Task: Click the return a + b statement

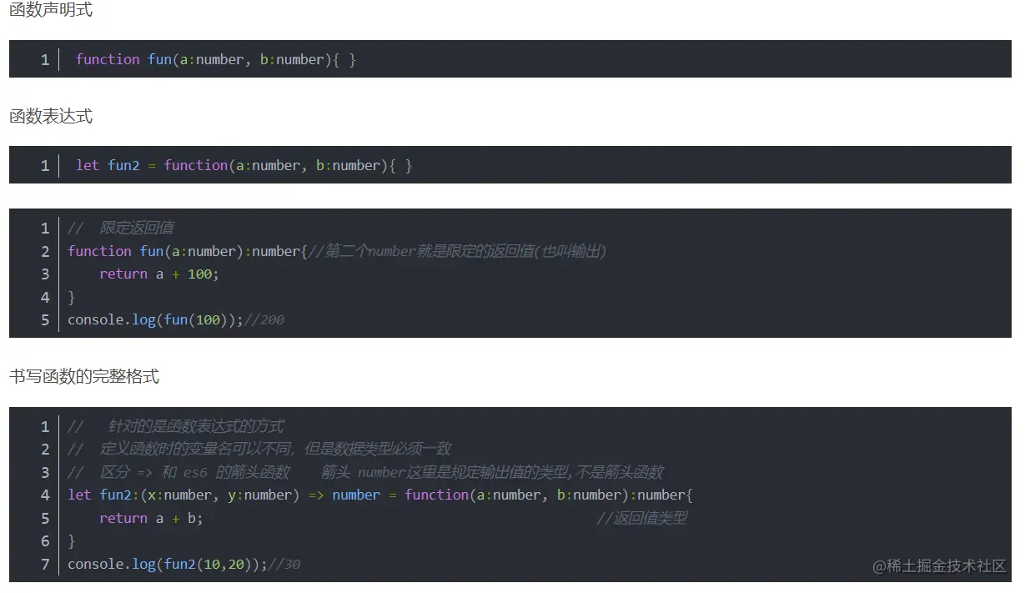Action: (151, 518)
